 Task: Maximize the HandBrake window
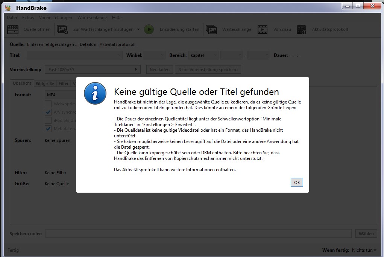click(x=358, y=6)
